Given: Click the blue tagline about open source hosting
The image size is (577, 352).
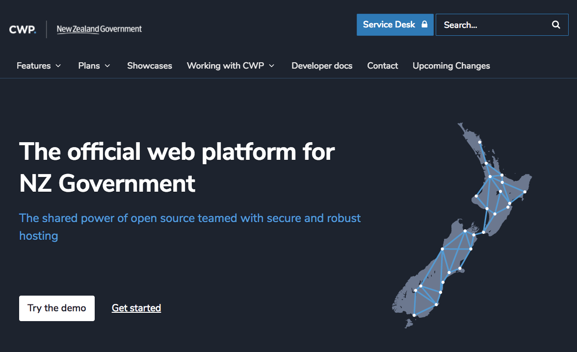Looking at the screenshot, I should point(189,226).
